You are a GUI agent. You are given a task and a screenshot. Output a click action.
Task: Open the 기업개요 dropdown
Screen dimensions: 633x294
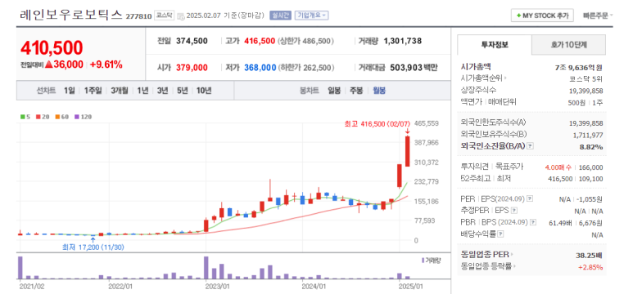[x=312, y=16]
